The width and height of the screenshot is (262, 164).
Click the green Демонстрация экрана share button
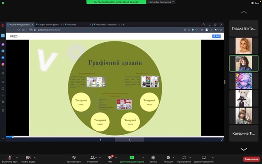point(132,159)
